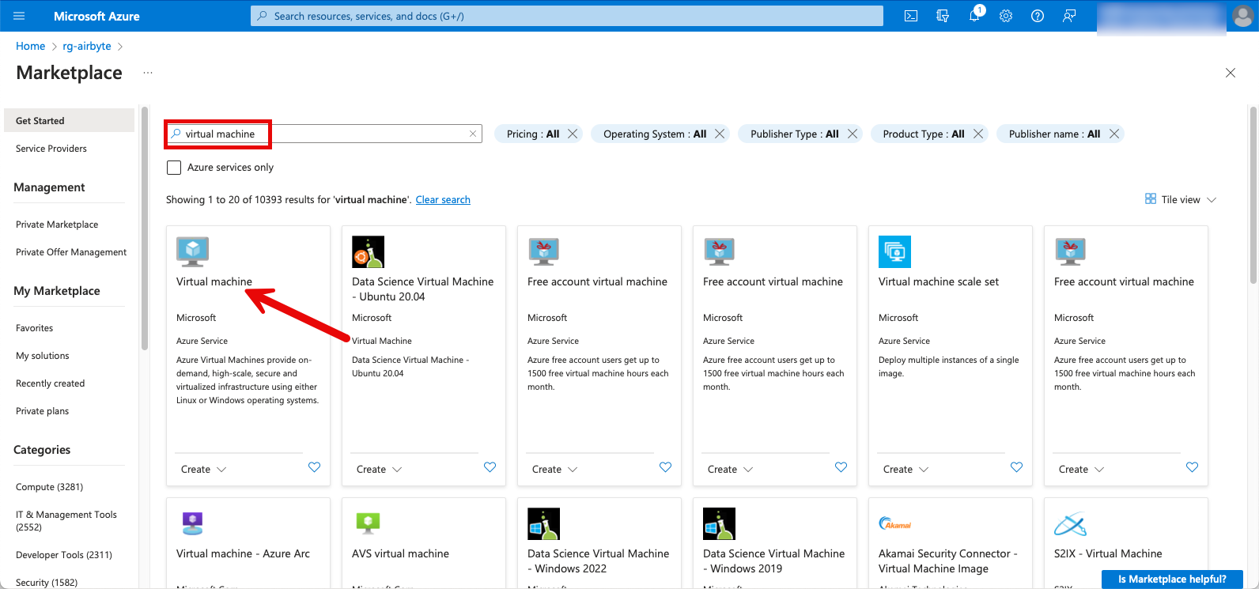The image size is (1259, 589).
Task: Open the feedback icon in header
Action: (x=1069, y=16)
